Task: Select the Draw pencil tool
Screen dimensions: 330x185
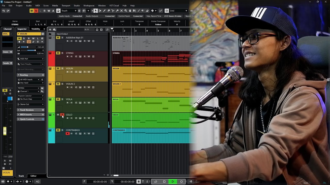Action: [x=104, y=11]
